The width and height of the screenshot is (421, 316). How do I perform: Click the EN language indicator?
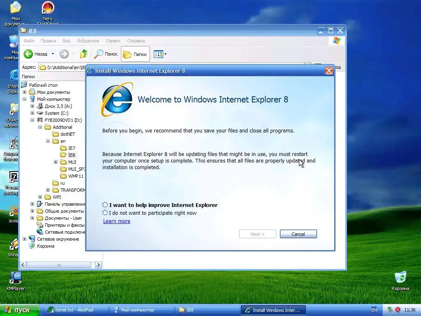tap(374, 310)
